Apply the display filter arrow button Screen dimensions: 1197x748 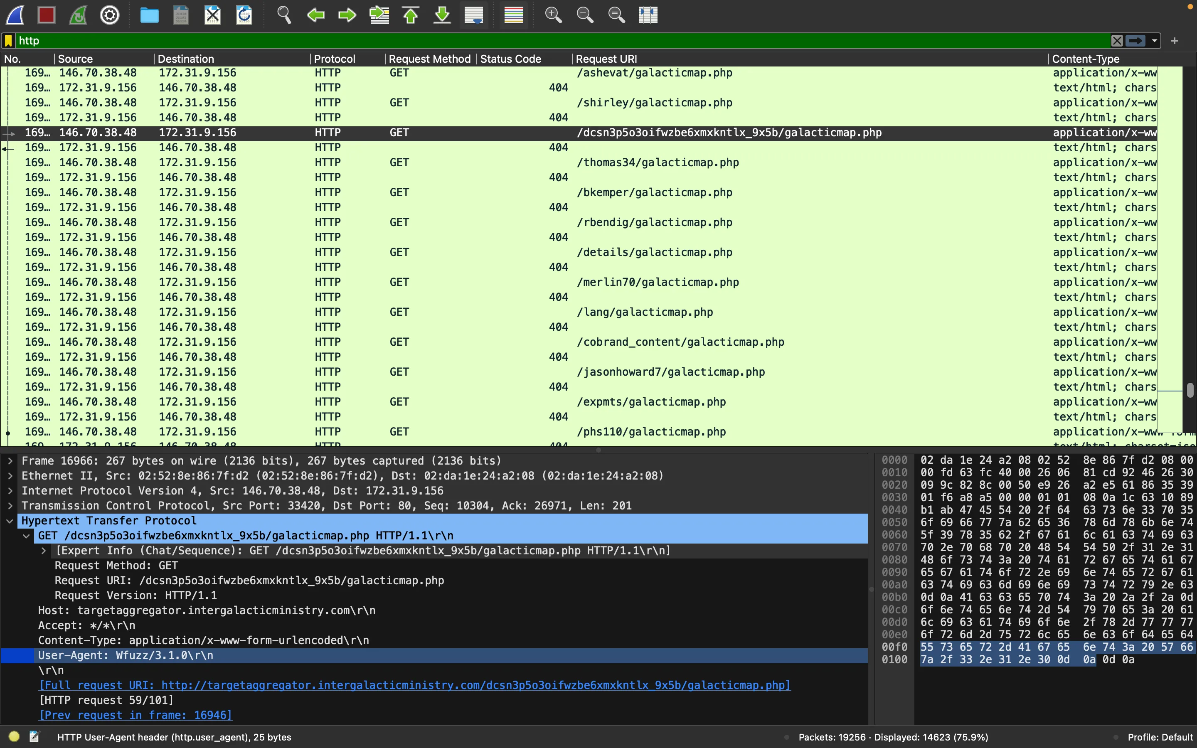coord(1135,41)
